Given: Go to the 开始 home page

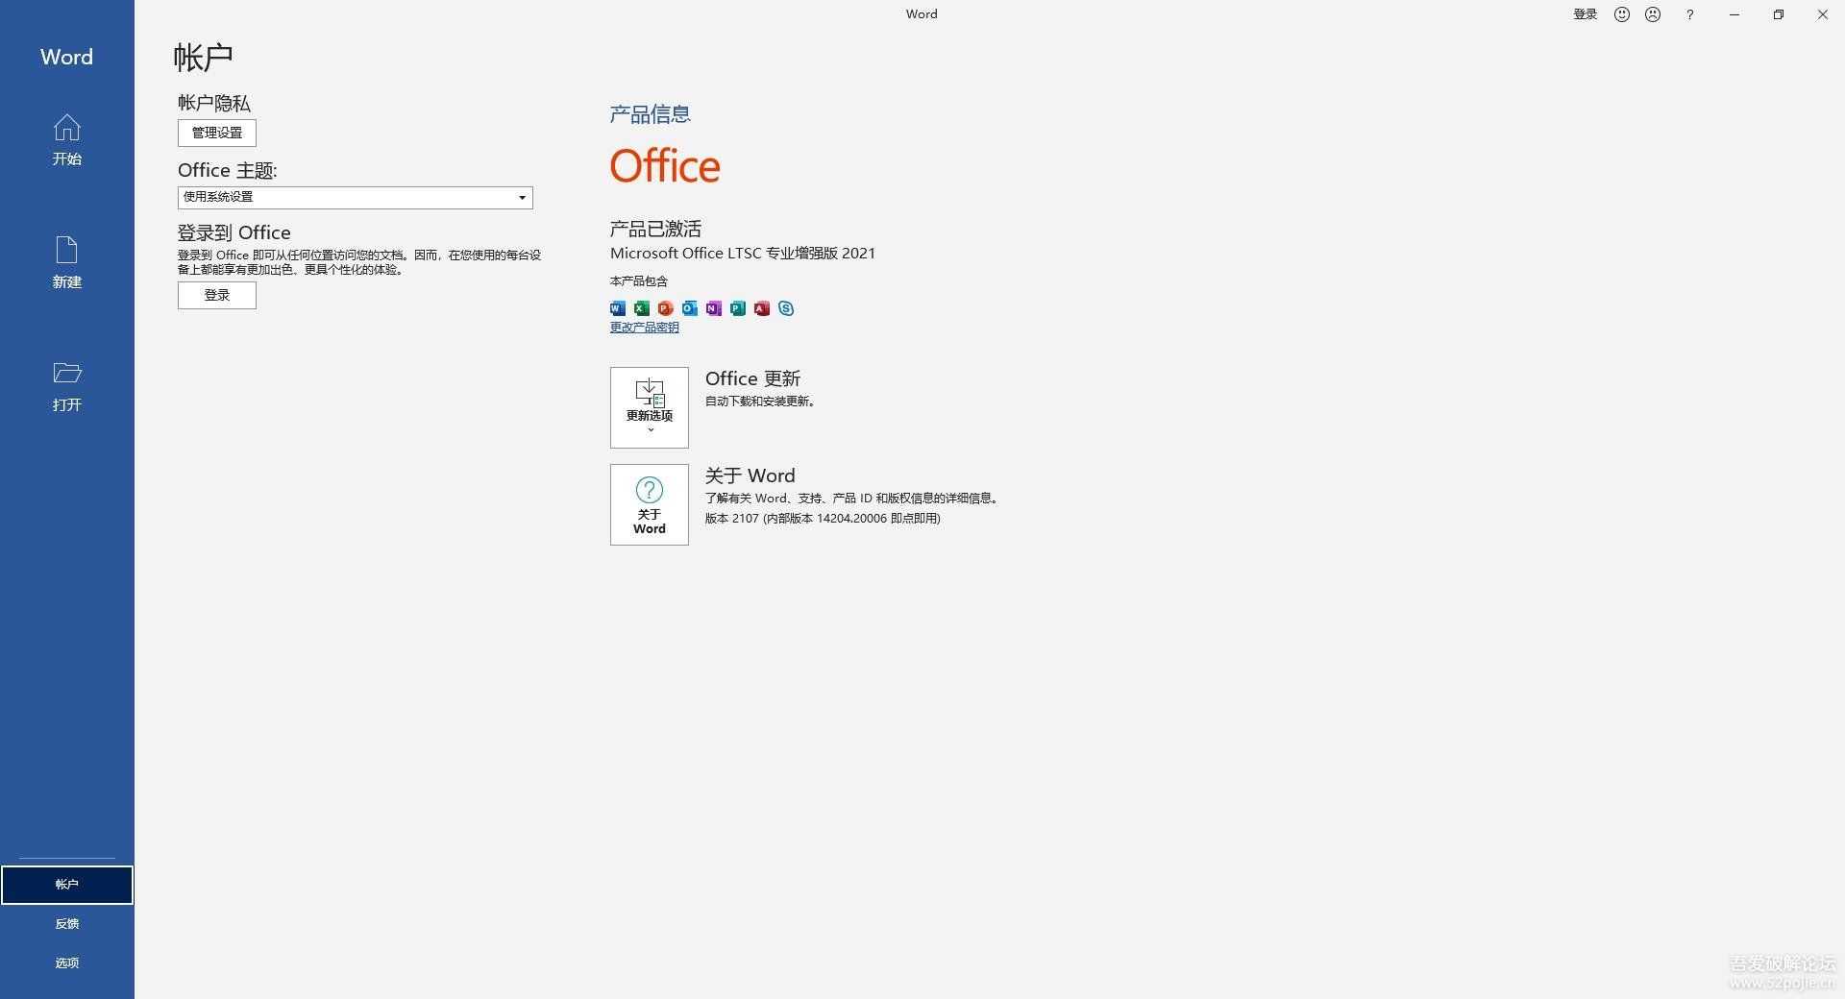Looking at the screenshot, I should point(67,140).
